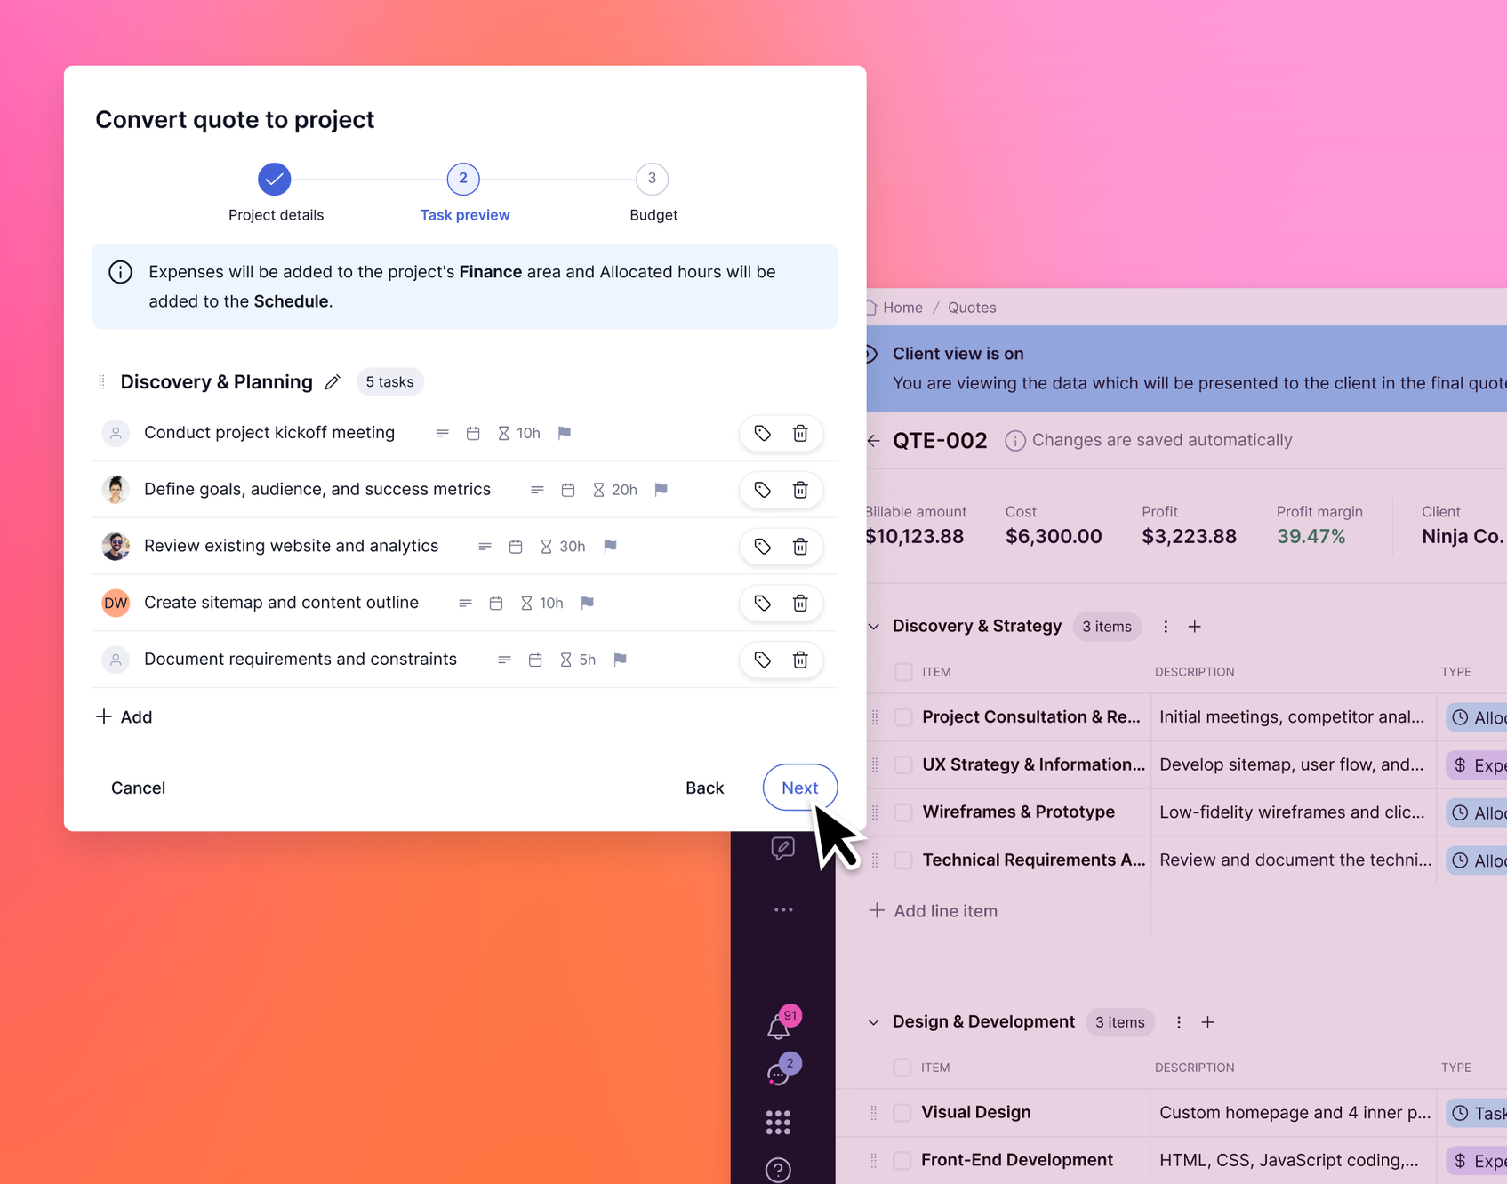Delete the Conduct project kickoff meeting task
Image resolution: width=1507 pixels, height=1184 pixels.
pos(800,433)
